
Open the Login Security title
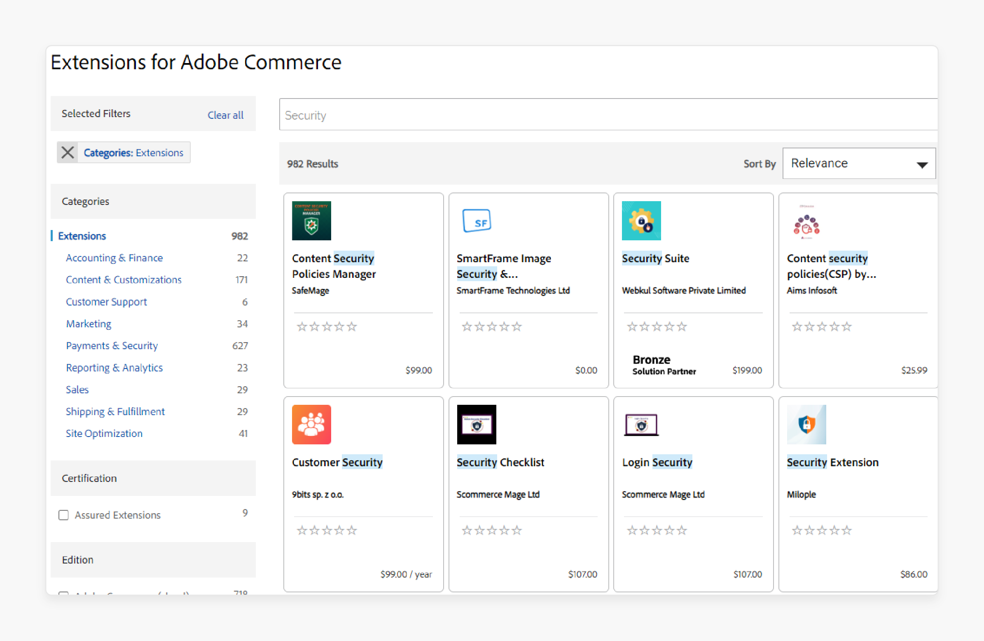point(657,462)
